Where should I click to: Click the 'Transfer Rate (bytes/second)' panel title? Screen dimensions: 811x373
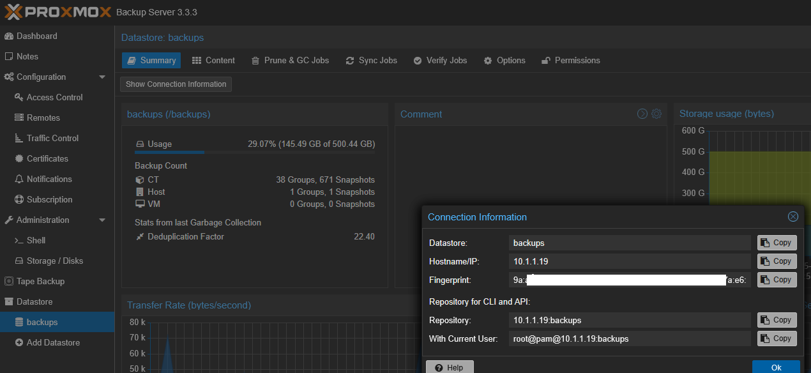click(x=189, y=305)
